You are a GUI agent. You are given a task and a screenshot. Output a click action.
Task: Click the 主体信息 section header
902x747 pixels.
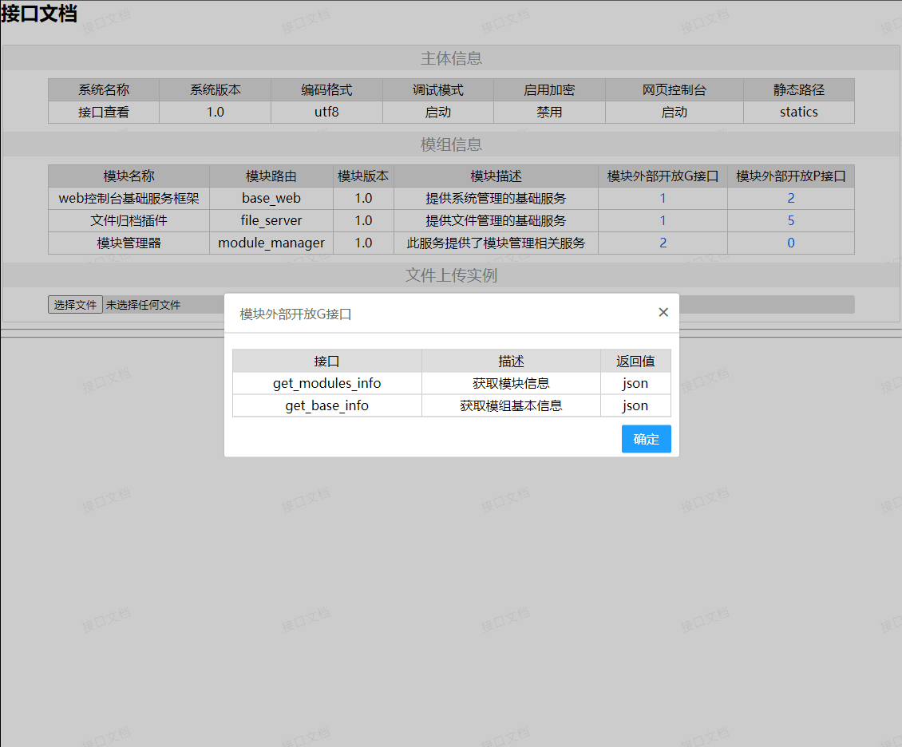click(x=451, y=58)
